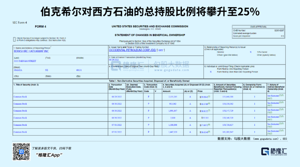Click the owned total 156,556,562
The height and width of the screenshot is (167, 300).
click(228, 104)
